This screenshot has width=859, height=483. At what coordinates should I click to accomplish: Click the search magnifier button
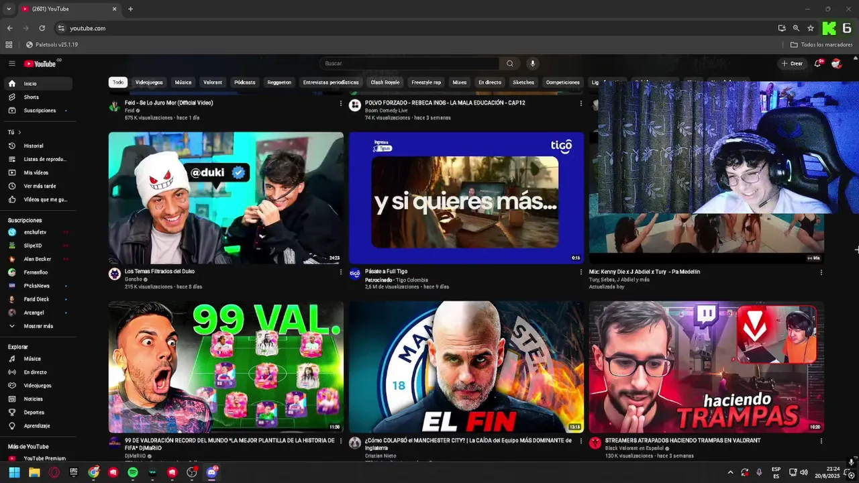(510, 64)
